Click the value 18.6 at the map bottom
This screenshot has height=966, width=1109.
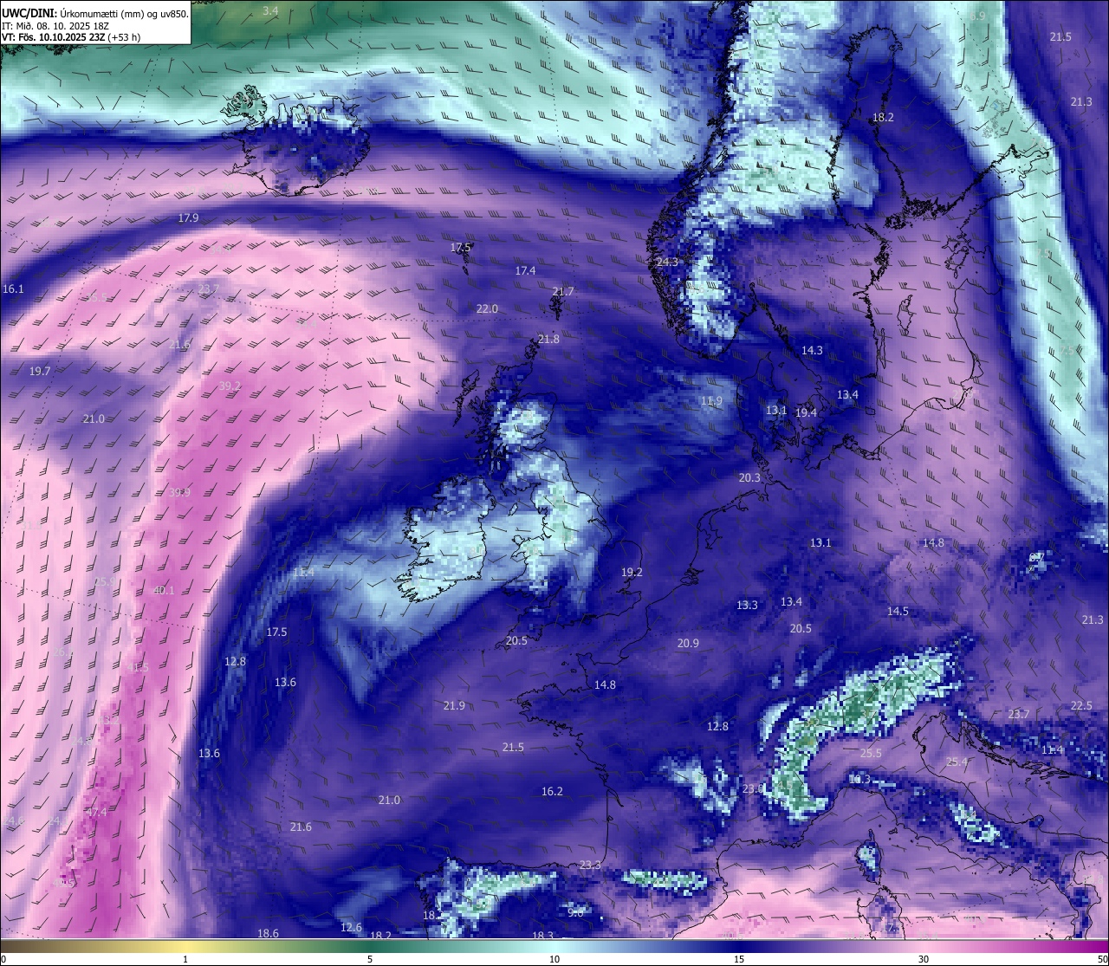(x=268, y=933)
